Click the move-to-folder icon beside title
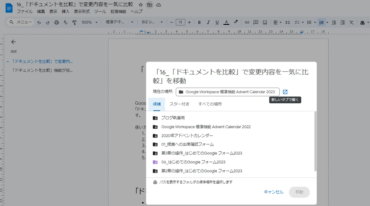This screenshot has height=206, width=370. pyautogui.click(x=150, y=5)
